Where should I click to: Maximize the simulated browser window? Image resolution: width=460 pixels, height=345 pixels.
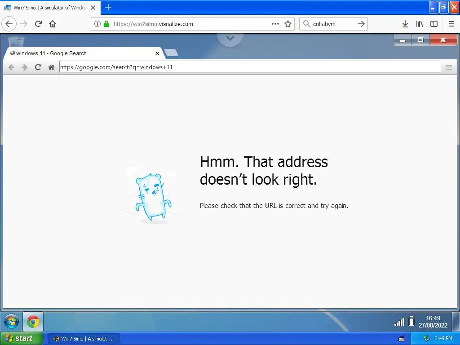pos(420,40)
